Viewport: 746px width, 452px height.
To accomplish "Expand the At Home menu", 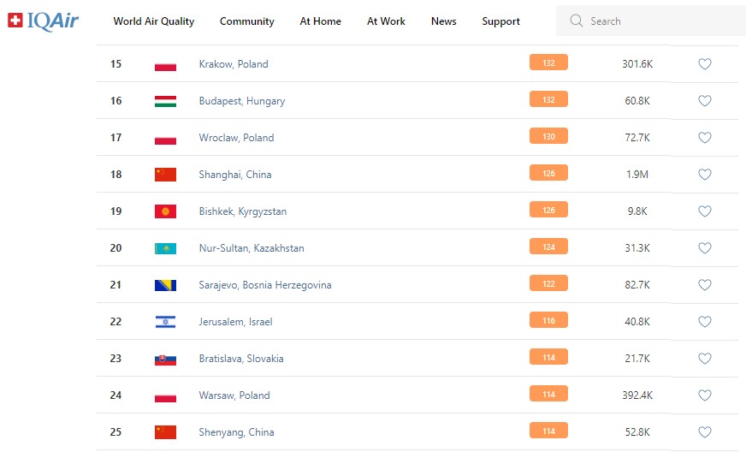I will [321, 21].
